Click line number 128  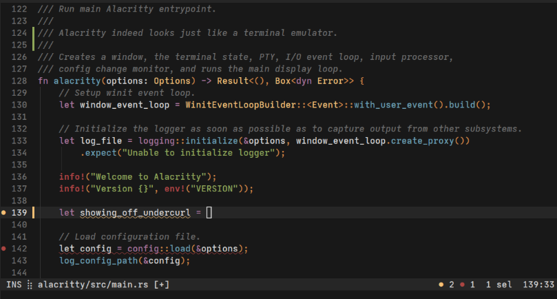coord(19,81)
